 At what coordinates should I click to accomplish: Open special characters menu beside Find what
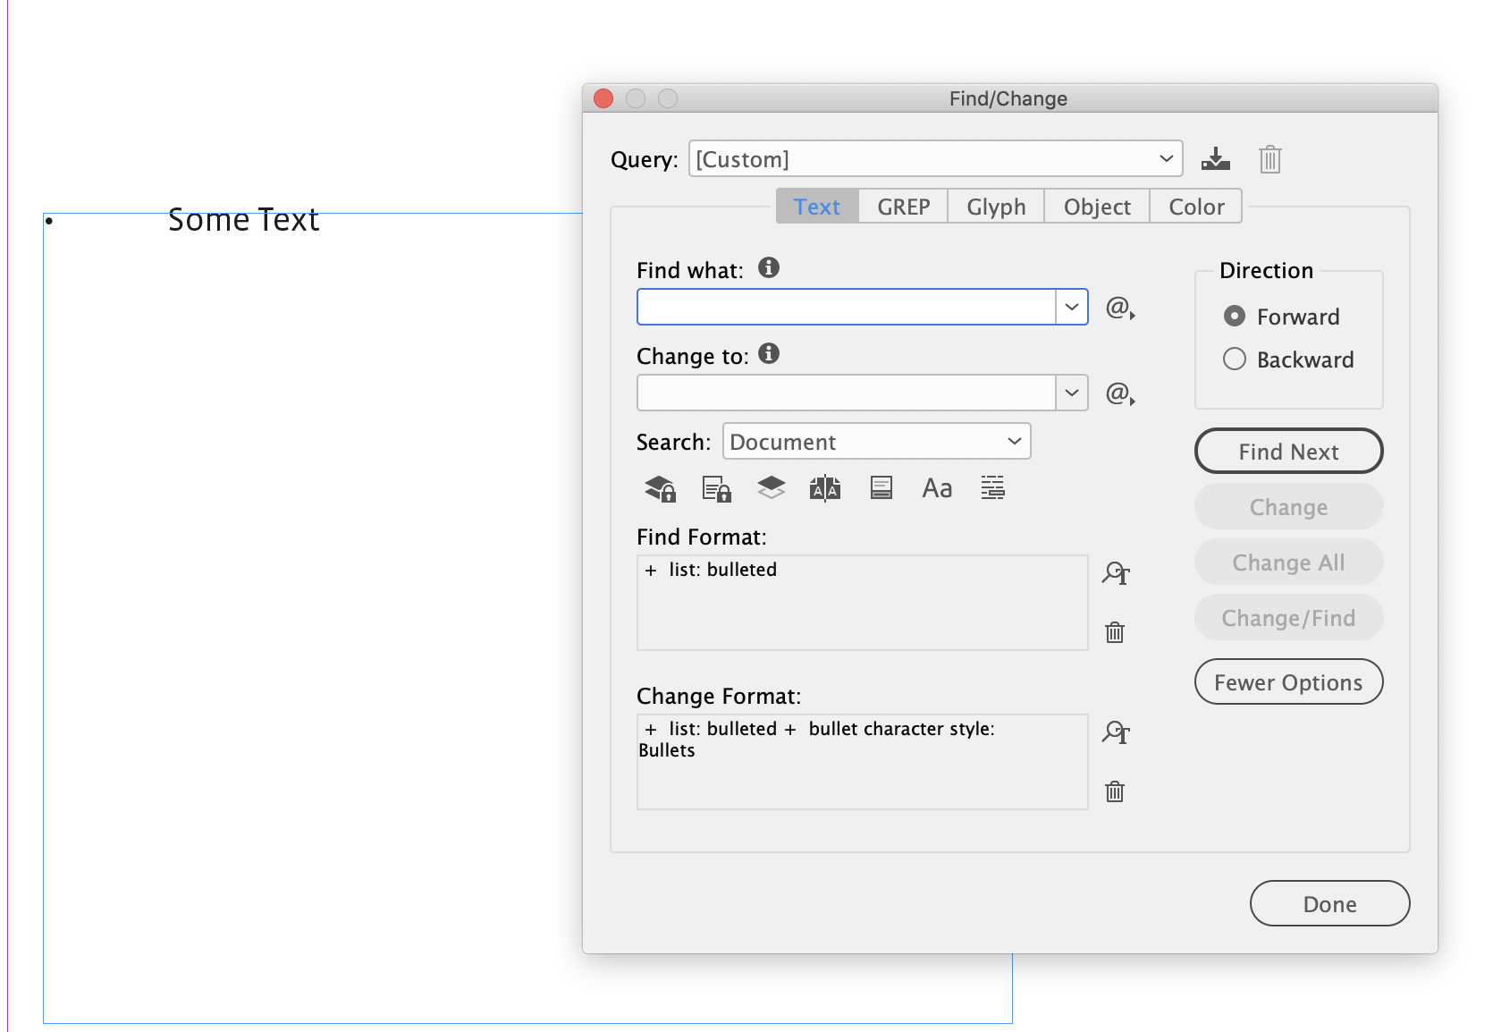tap(1117, 308)
